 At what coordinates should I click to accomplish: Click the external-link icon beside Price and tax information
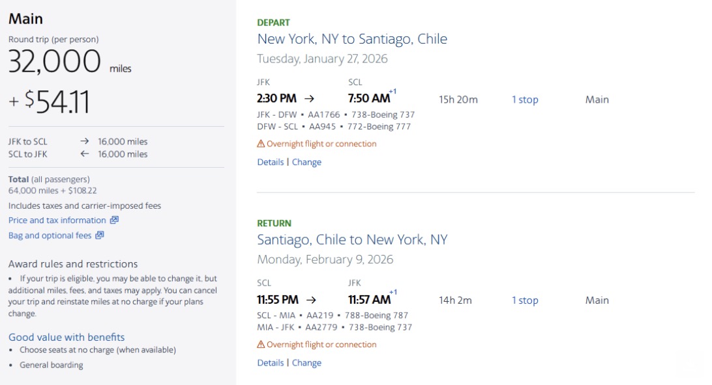pyautogui.click(x=115, y=220)
